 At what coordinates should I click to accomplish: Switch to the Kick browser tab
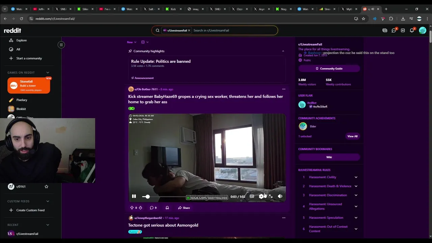click(174, 9)
